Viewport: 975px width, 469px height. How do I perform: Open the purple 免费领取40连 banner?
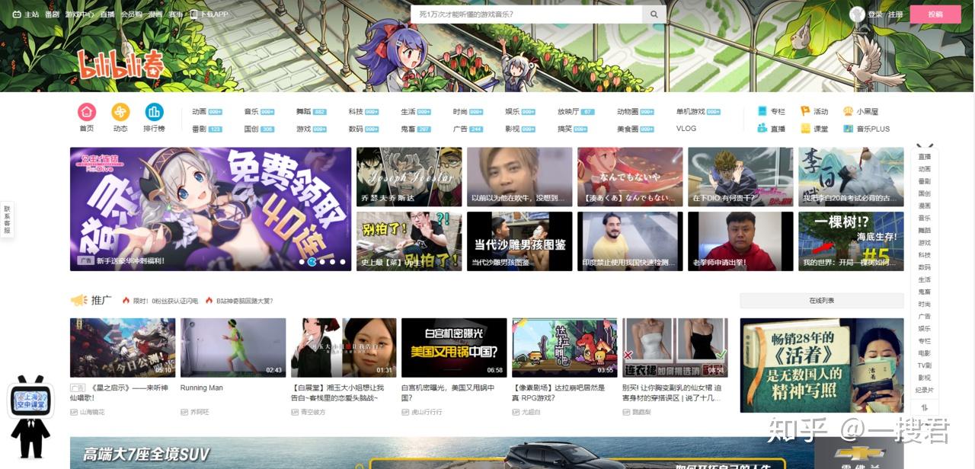(210, 209)
